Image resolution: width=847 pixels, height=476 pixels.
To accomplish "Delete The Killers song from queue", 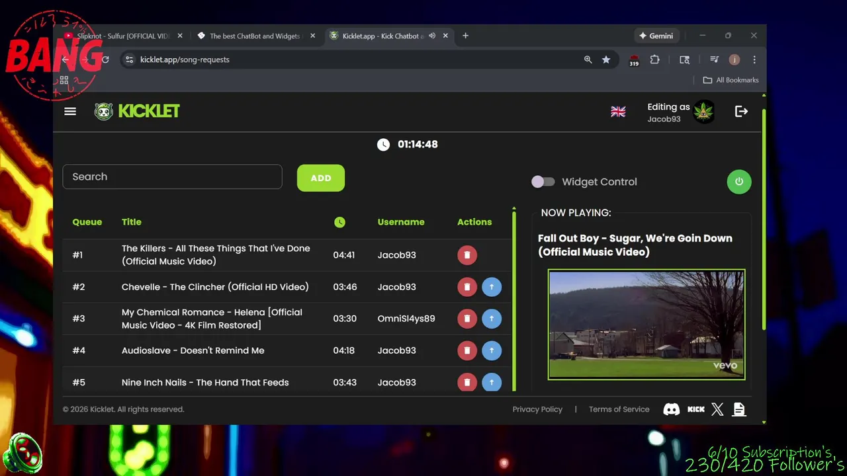I will click(x=467, y=255).
